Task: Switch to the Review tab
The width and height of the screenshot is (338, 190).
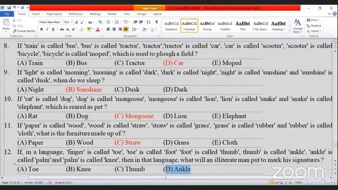Action: [x=112, y=14]
